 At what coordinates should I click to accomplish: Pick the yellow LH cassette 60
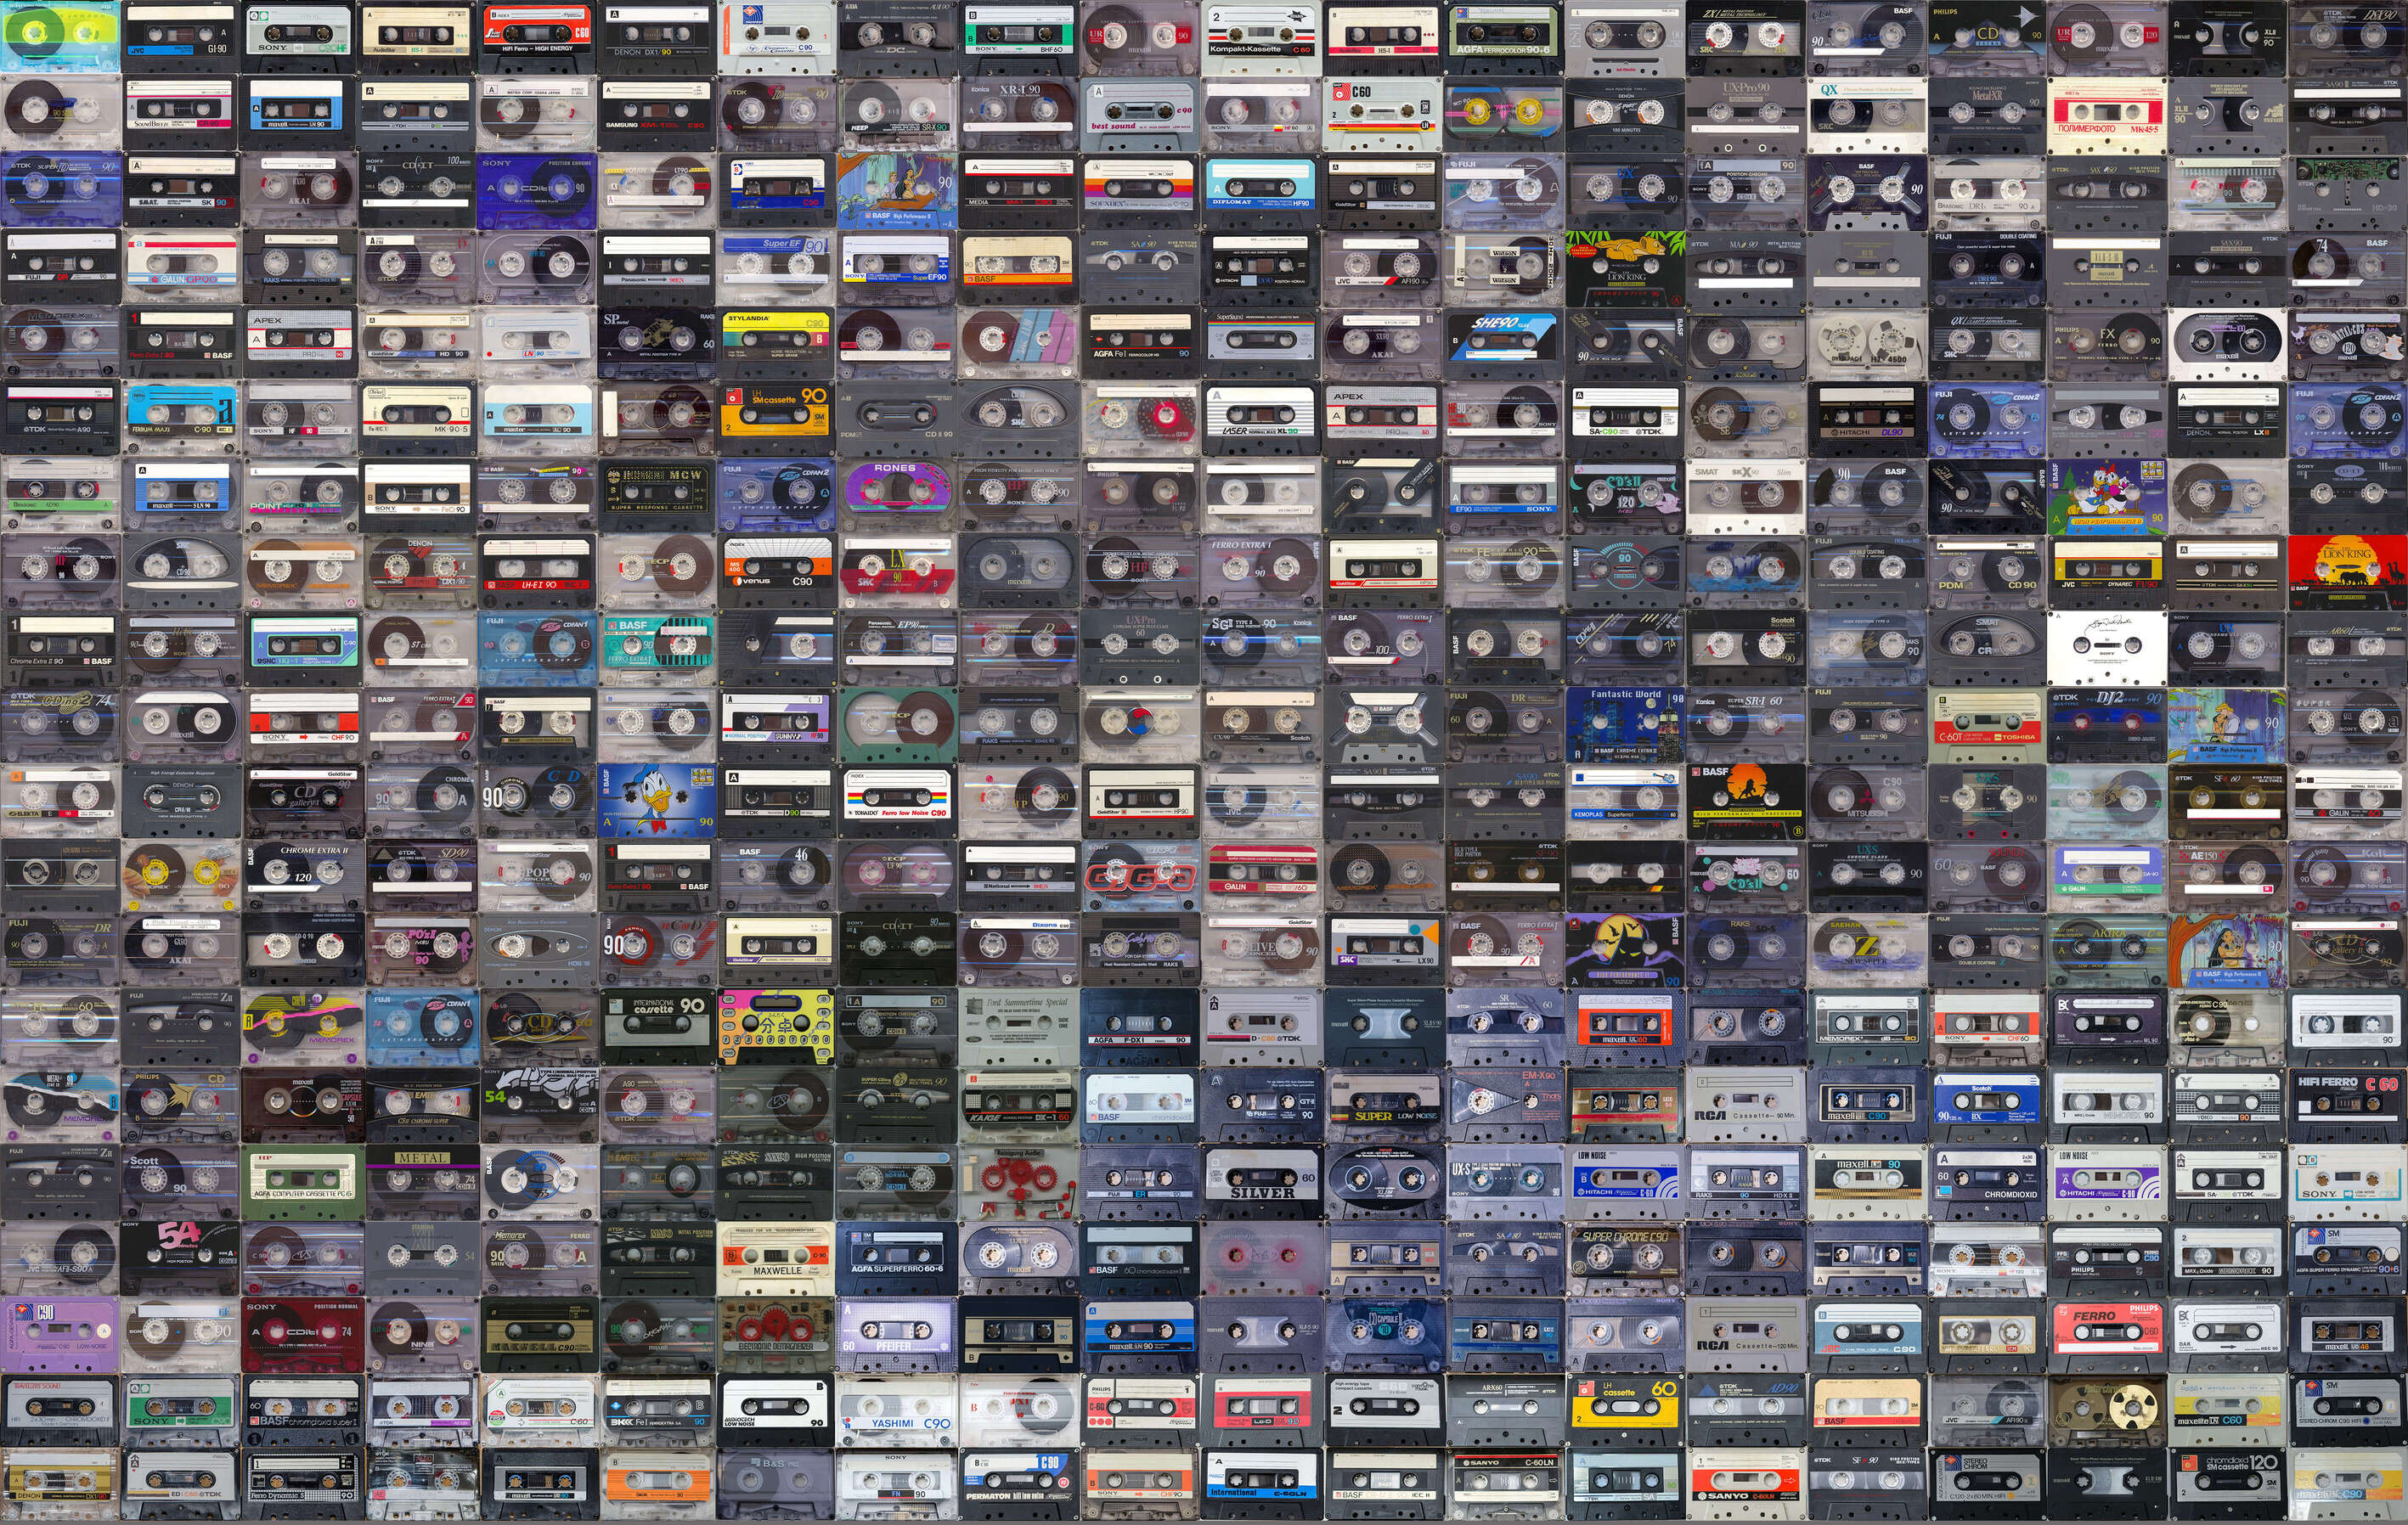[x=1625, y=1410]
